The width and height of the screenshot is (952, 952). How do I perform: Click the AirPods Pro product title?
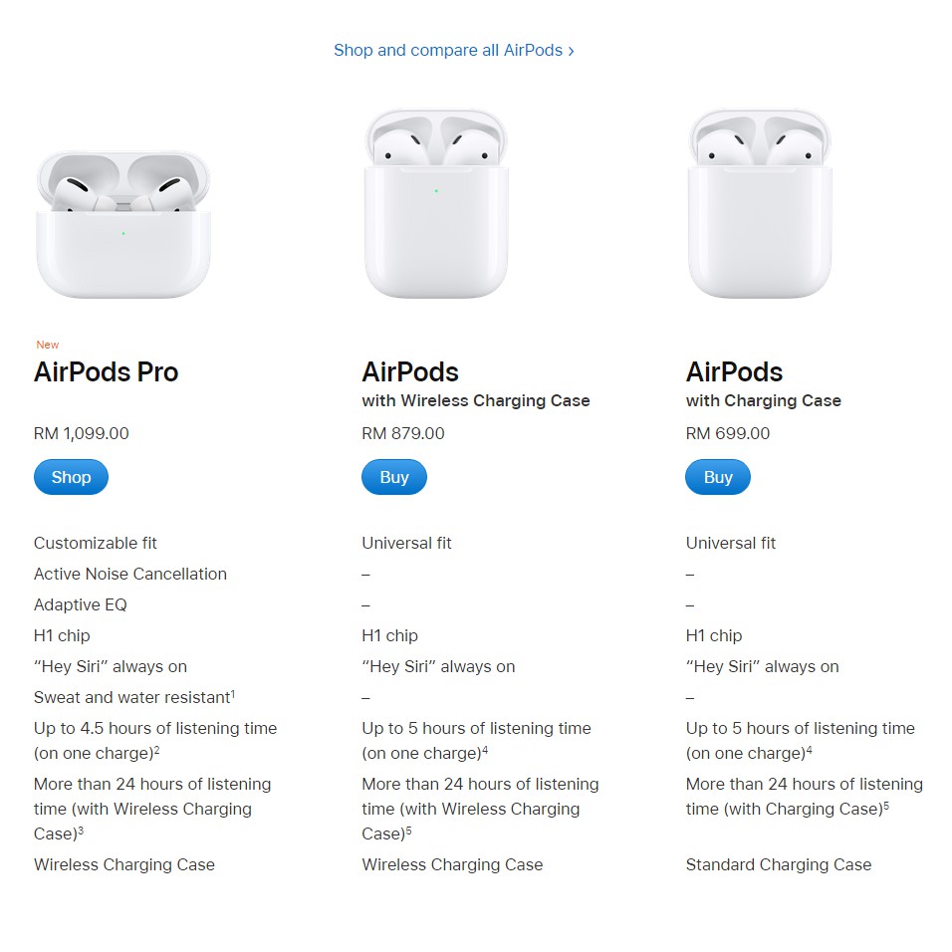pos(106,372)
